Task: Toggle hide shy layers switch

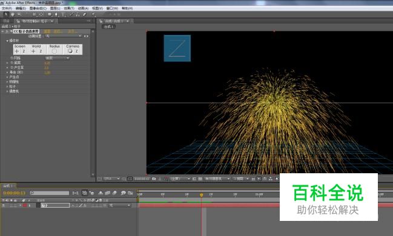Action: (x=101, y=193)
